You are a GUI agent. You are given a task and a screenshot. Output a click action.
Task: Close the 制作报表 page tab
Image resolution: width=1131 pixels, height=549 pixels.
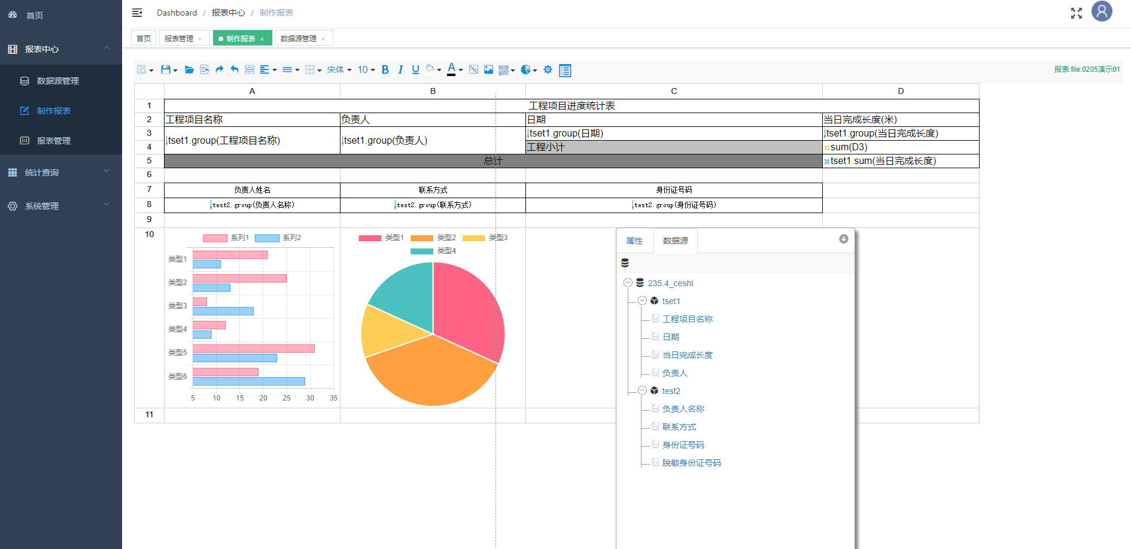pyautogui.click(x=262, y=39)
